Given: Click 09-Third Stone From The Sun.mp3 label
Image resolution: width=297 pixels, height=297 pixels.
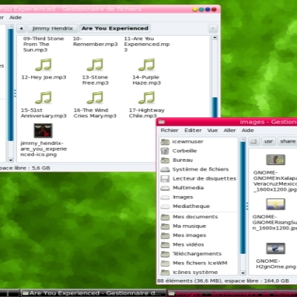Looking at the screenshot, I should point(44,45).
